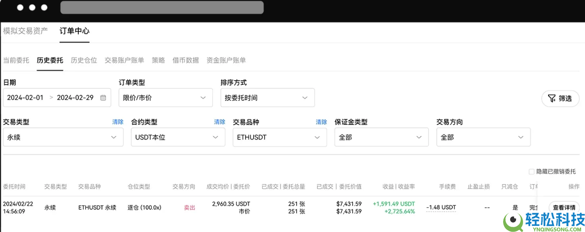Open 交易账户账单 sub-tab

(x=124, y=60)
